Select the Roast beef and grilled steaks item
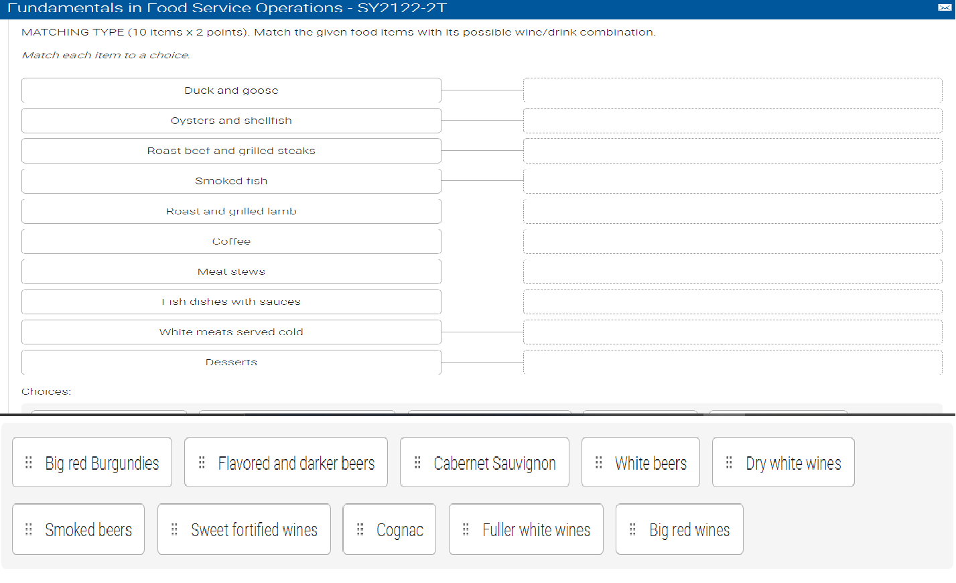The image size is (956, 583). point(231,151)
